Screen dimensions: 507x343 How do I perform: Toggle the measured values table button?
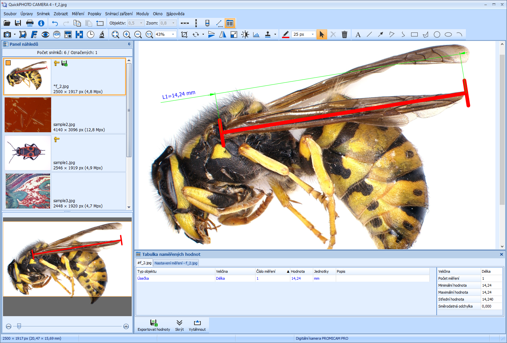(230, 23)
